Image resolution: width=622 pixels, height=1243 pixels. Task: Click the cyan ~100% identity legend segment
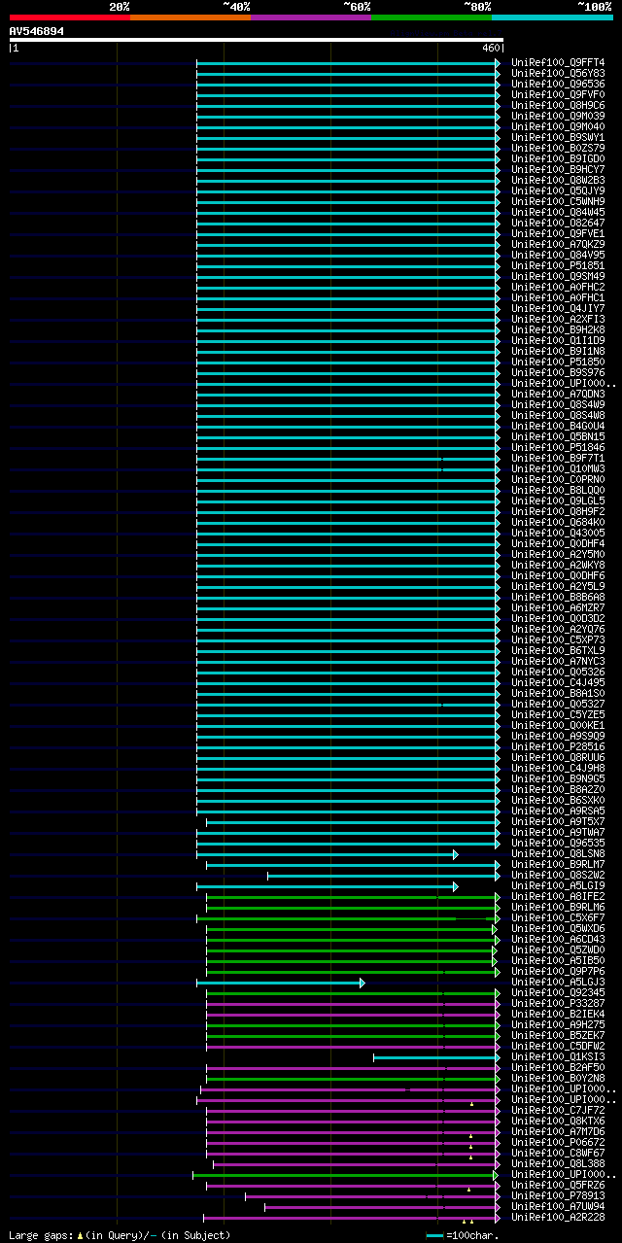click(x=551, y=17)
